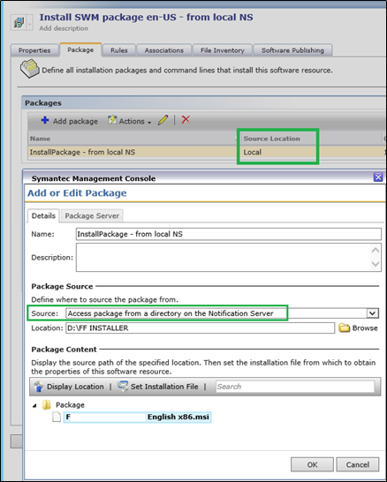Image resolution: width=387 pixels, height=482 pixels.
Task: Click the software resource icon beside title
Action: [19, 22]
